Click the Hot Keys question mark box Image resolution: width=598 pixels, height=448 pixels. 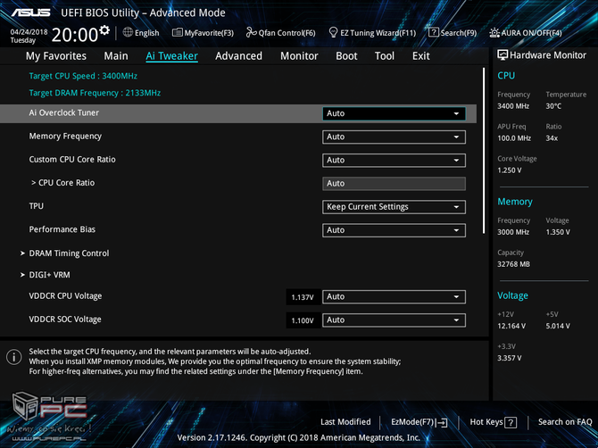pos(511,422)
